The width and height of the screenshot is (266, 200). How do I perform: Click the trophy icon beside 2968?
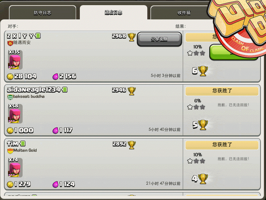(x=132, y=37)
